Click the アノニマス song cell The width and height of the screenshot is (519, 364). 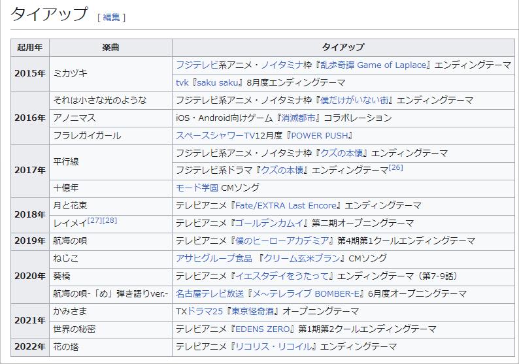[110, 118]
